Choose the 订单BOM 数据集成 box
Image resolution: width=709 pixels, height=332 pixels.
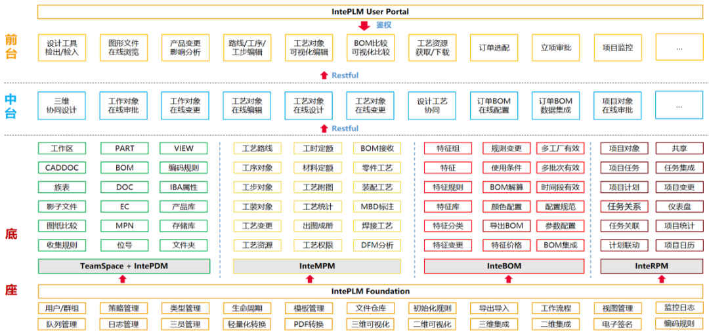(x=556, y=106)
